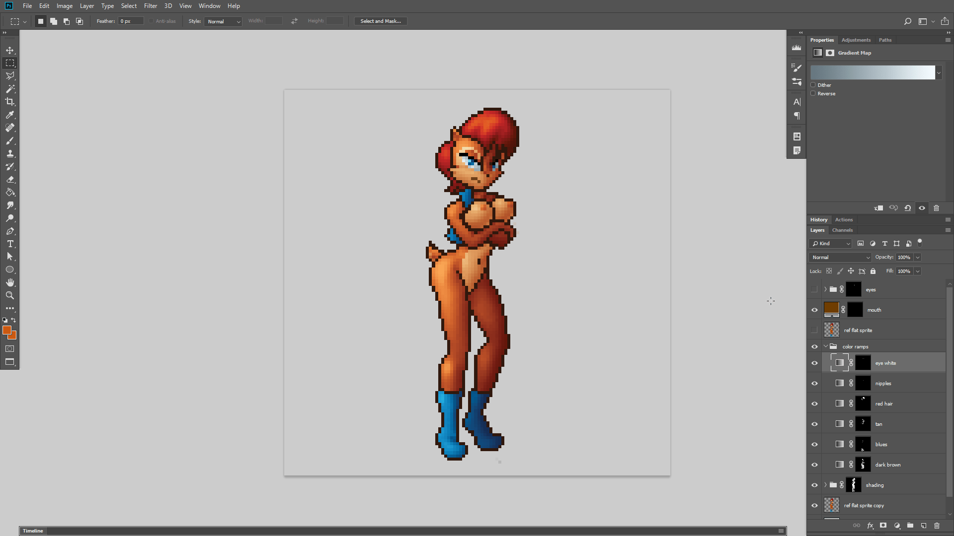Switch to the Channels tab
This screenshot has height=536, width=954.
point(842,230)
